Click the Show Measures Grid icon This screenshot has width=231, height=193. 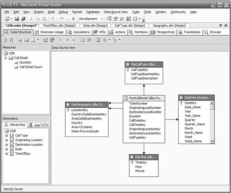33,40
